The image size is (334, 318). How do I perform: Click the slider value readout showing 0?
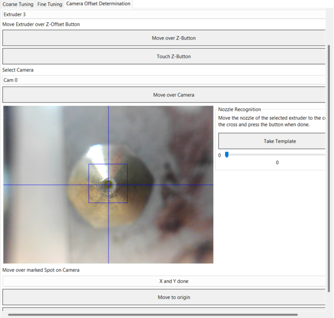277,163
